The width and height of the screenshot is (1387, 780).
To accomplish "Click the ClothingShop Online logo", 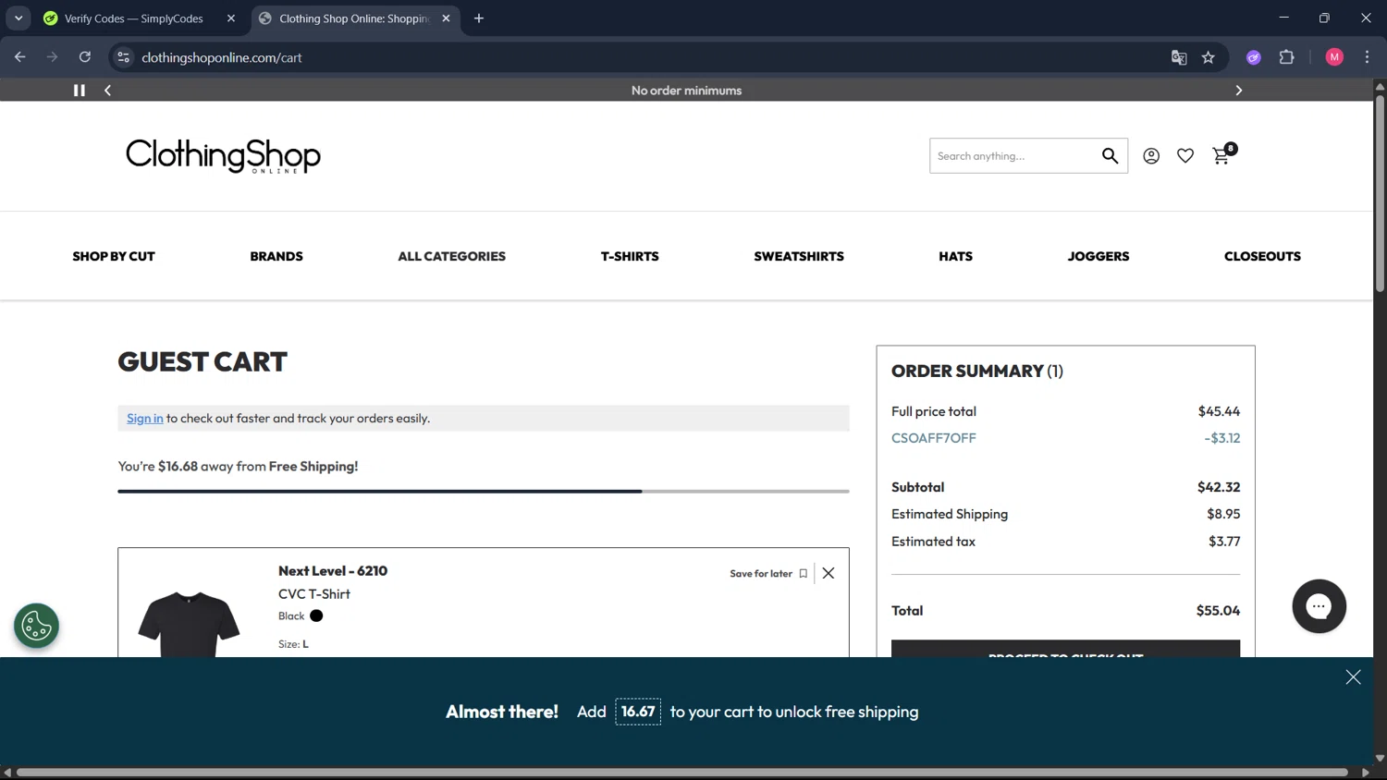I will click(x=223, y=156).
